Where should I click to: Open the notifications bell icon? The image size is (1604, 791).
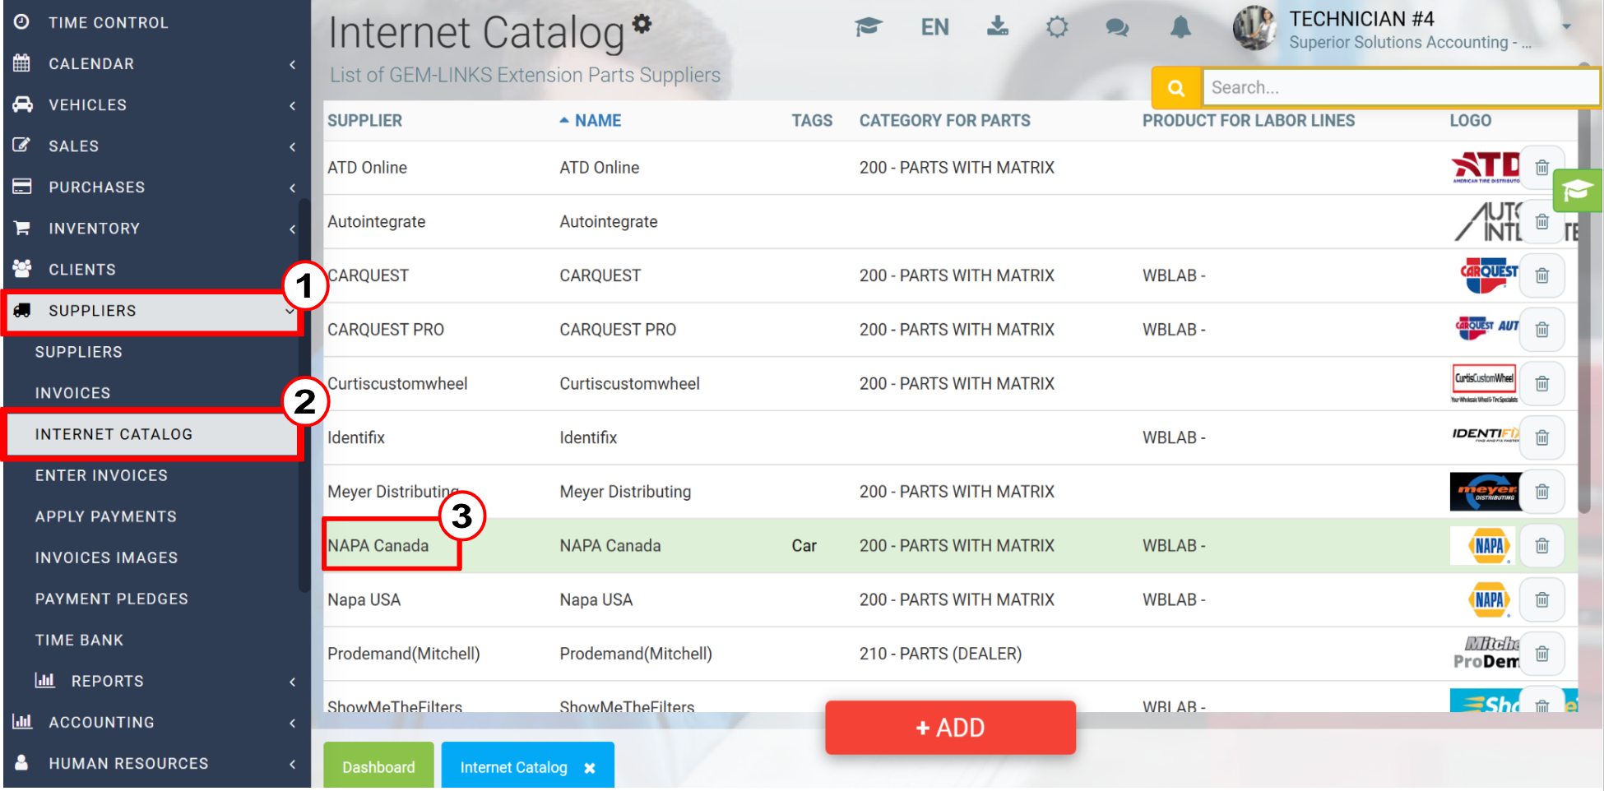(1180, 27)
